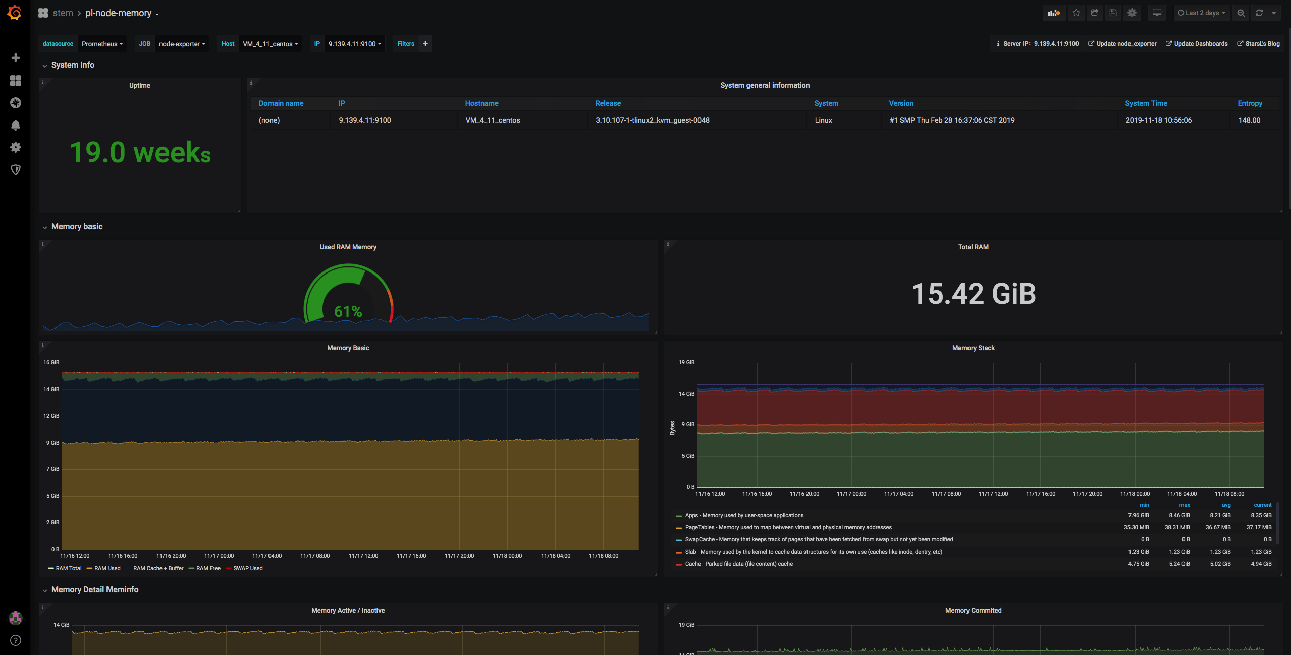Screen dimensions: 1291x655
Task: Switch to TV cycle view mode
Action: pos(1157,13)
